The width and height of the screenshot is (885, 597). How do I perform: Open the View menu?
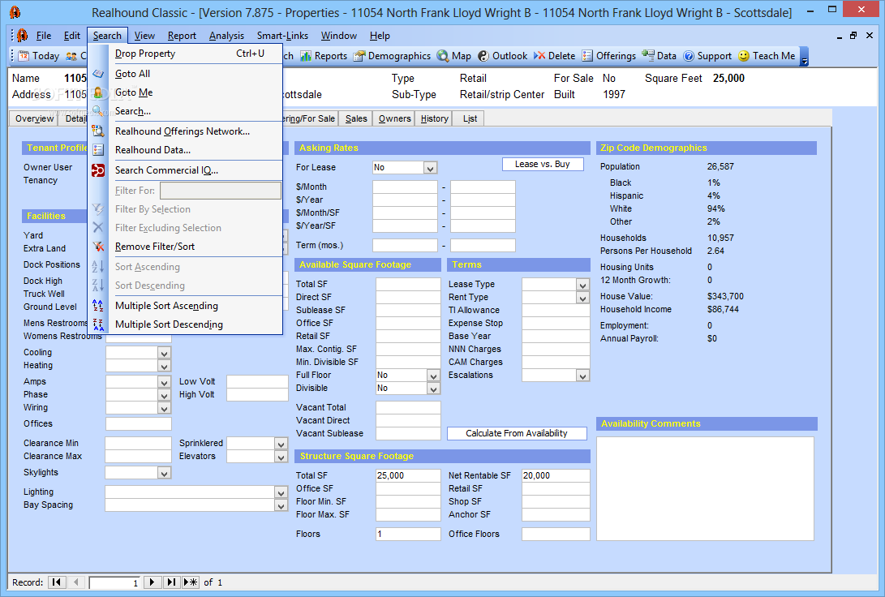tap(144, 36)
